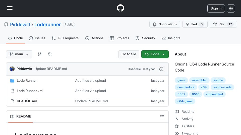This screenshot has width=241, height=135.
Task: Click the Insights graph icon
Action: (x=163, y=38)
